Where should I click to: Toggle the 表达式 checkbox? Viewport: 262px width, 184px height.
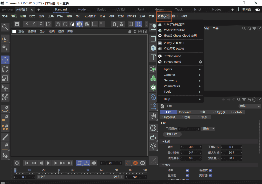point(210,170)
